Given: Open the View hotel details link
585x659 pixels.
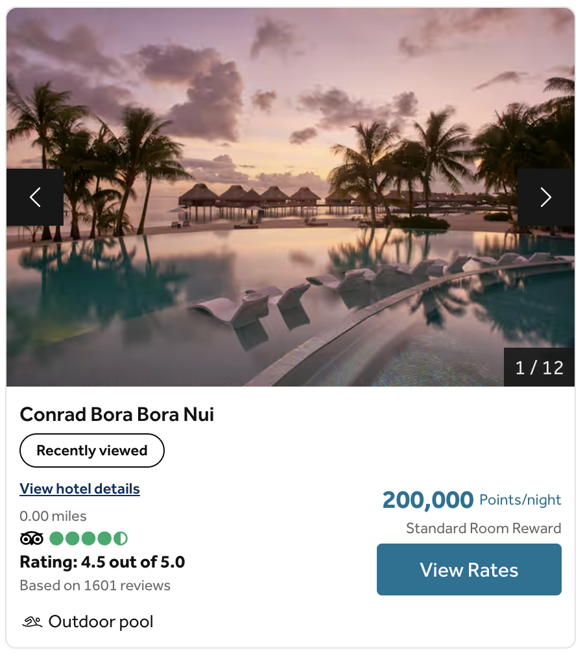Looking at the screenshot, I should (80, 488).
